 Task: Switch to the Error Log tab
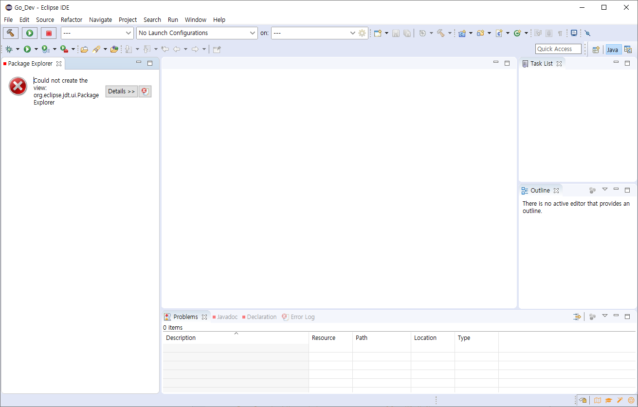click(x=298, y=317)
